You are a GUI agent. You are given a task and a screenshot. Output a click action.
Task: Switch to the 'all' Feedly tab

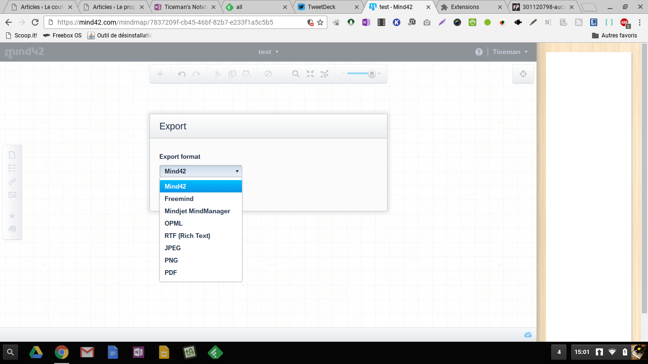tap(256, 7)
